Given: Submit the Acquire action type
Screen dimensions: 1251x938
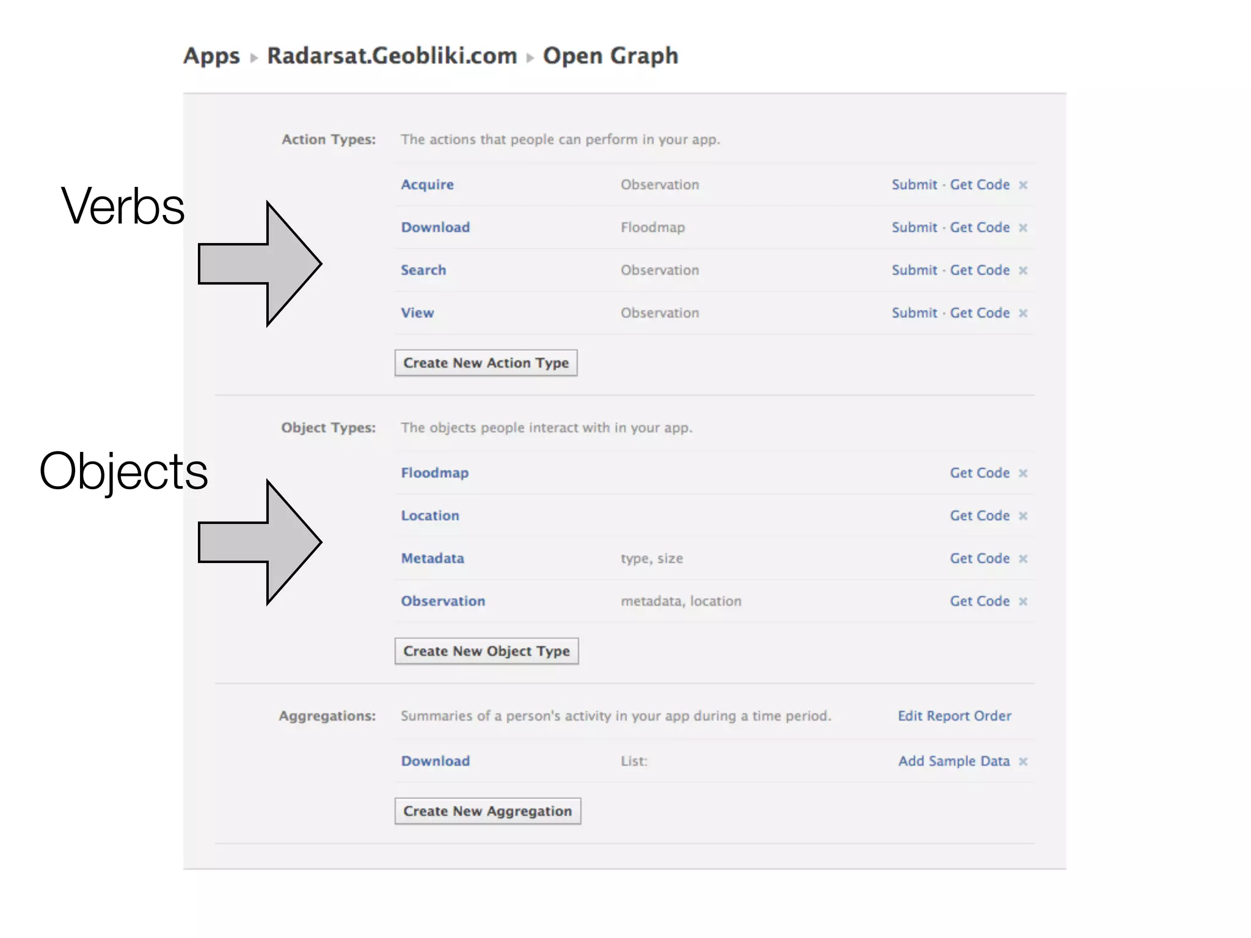Looking at the screenshot, I should click(x=914, y=184).
